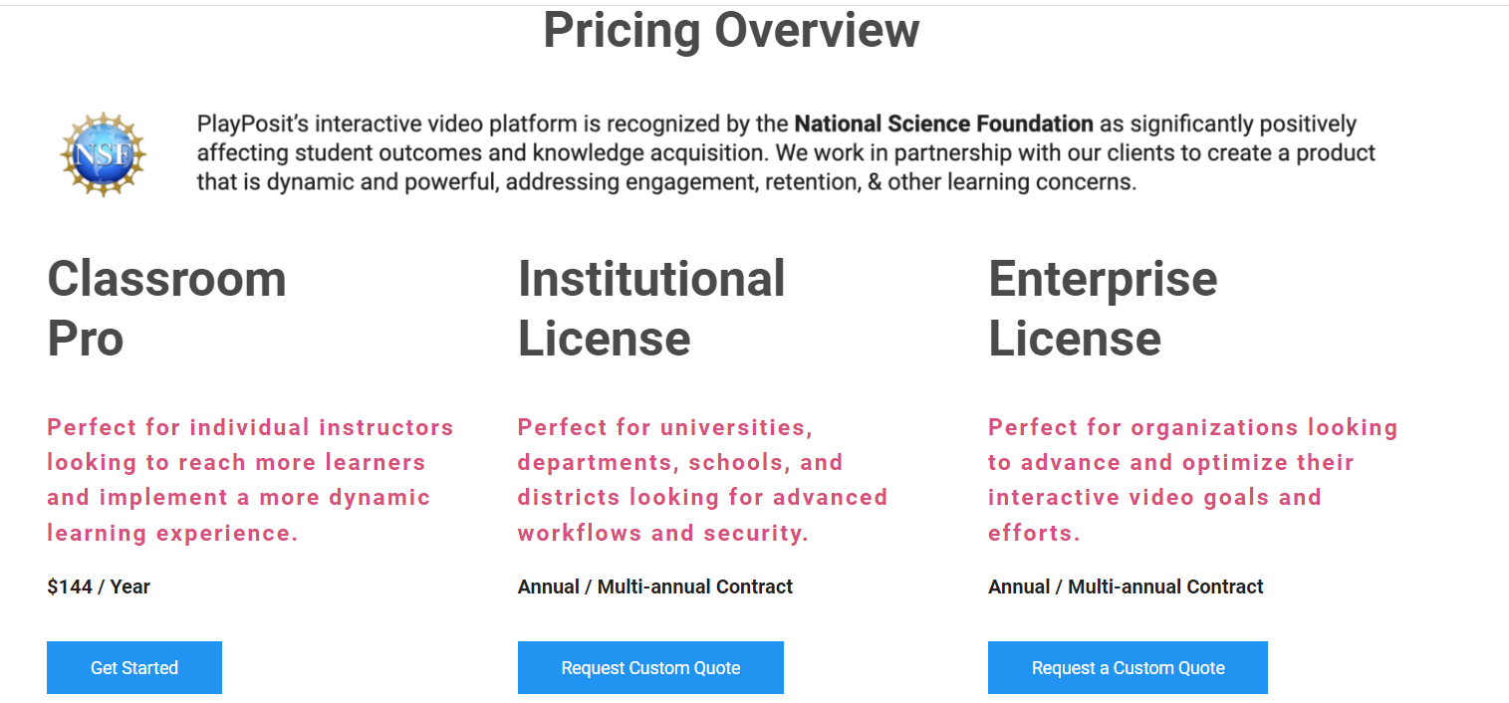Click Request Custom Quote for Institutional License
The width and height of the screenshot is (1509, 703).
point(650,667)
